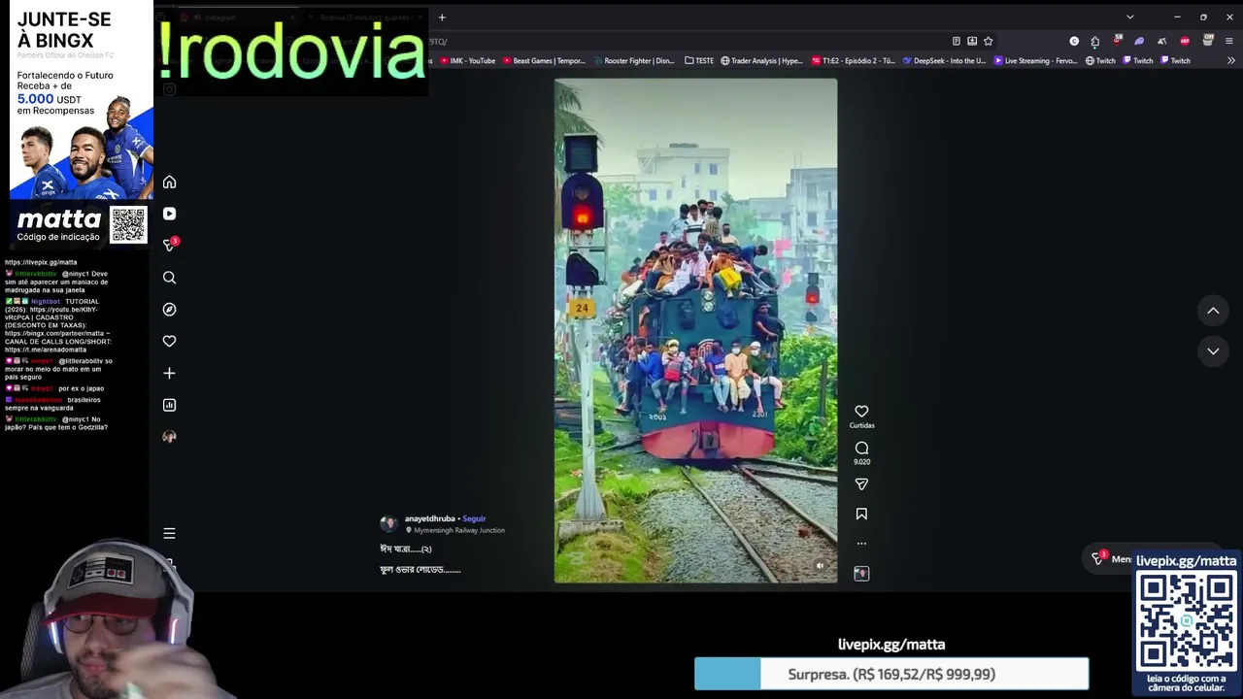Screen dimensions: 1243x699
Task: Click the address bar URL field
Action: (x=680, y=41)
